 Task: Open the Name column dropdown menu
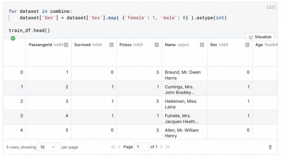click(202, 45)
